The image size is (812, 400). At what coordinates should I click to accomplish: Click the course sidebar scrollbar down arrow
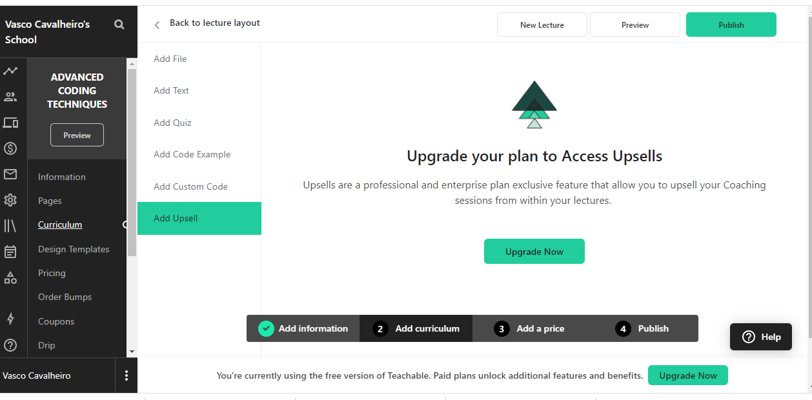click(132, 352)
